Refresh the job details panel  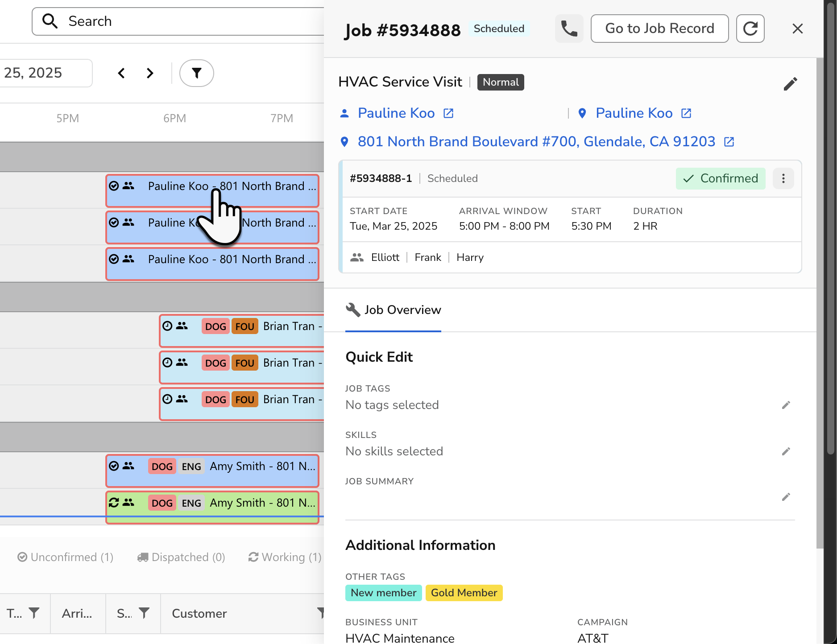750,29
